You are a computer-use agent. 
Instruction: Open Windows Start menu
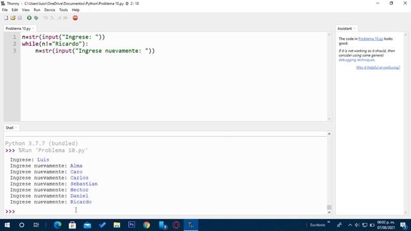point(7,225)
